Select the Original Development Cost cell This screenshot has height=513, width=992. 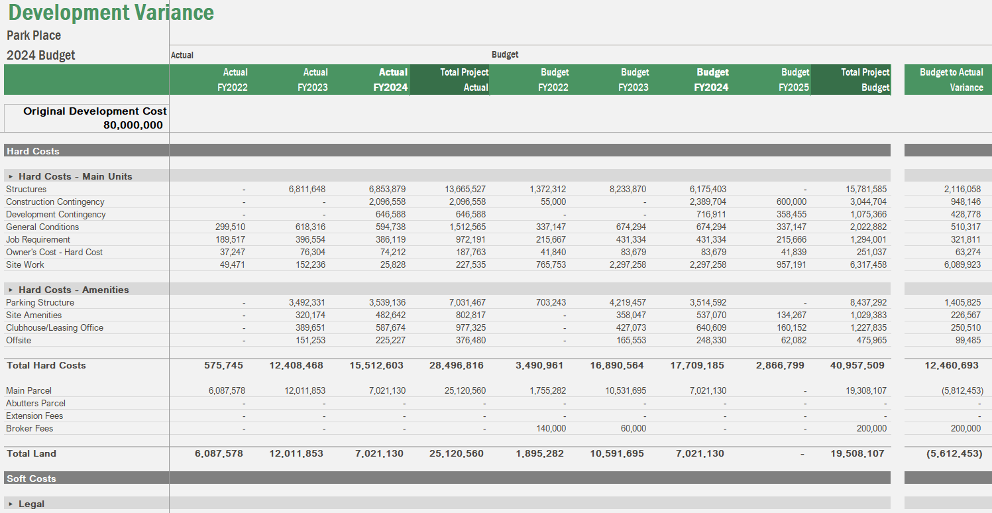click(93, 111)
